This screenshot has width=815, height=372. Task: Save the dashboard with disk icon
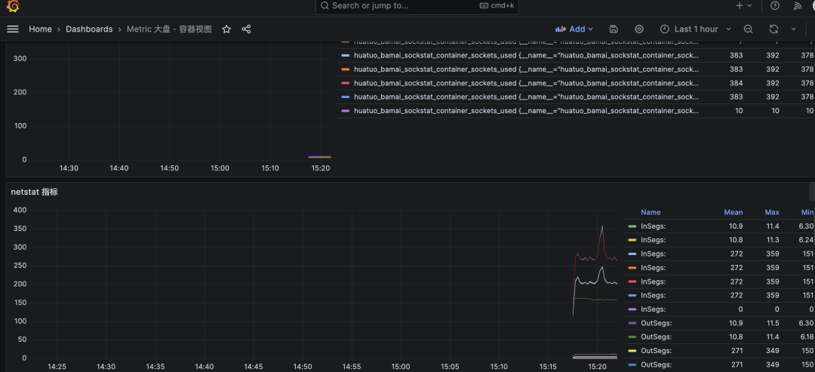(x=614, y=29)
